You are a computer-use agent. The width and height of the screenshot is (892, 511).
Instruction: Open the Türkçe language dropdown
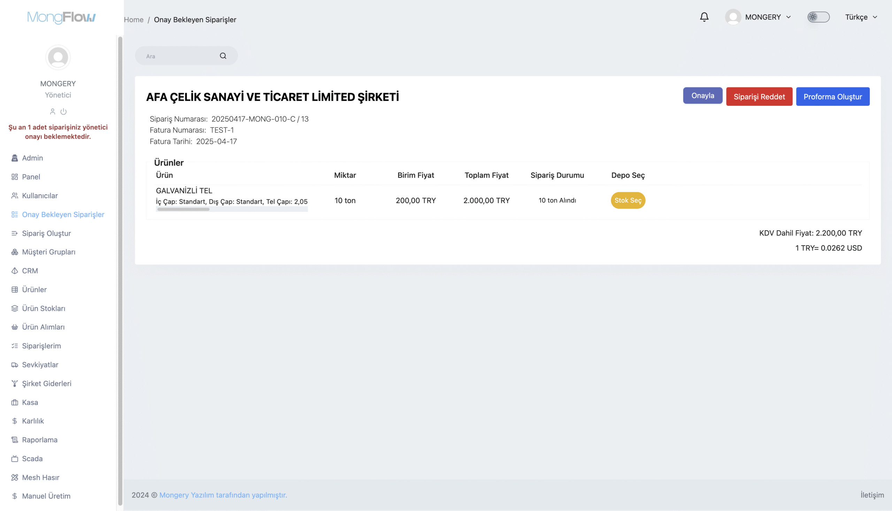tap(861, 17)
